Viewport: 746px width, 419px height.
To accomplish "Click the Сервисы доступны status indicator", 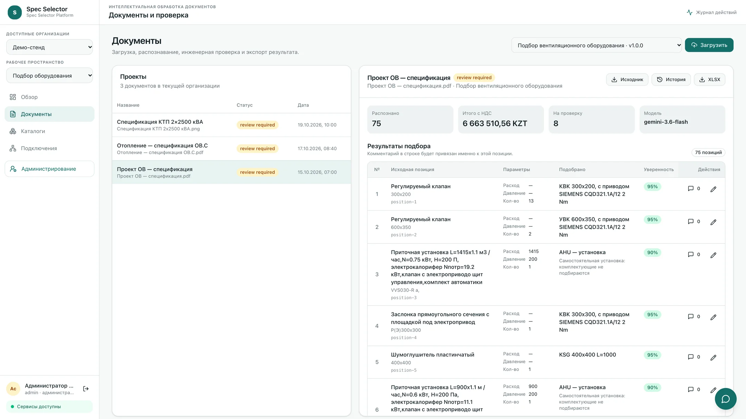I will coord(49,407).
